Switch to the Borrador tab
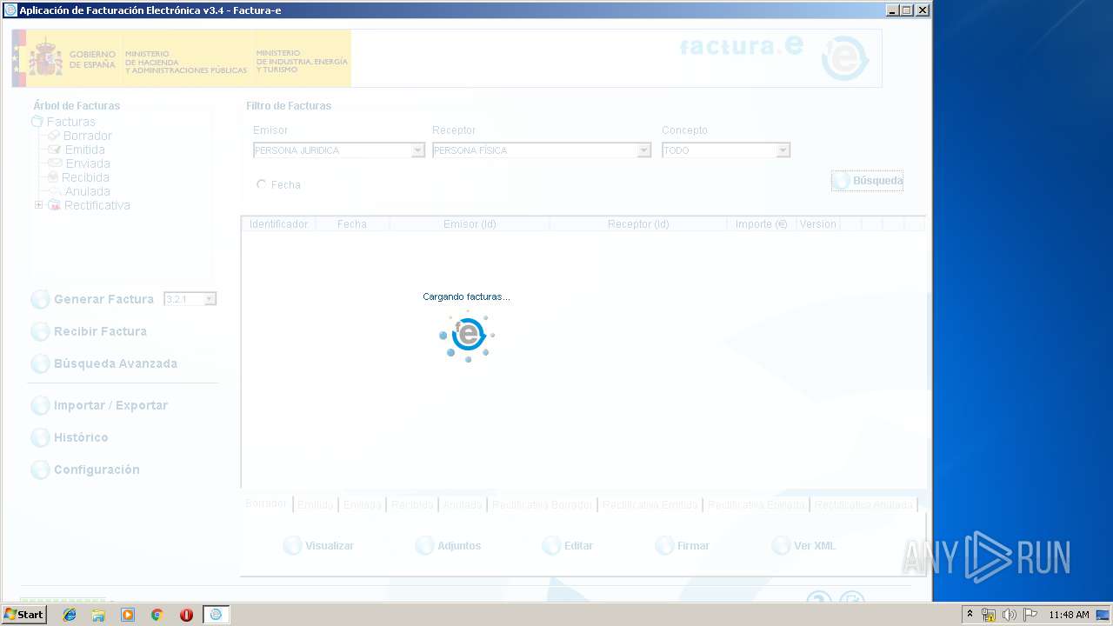Image resolution: width=1113 pixels, height=626 pixels. [266, 504]
